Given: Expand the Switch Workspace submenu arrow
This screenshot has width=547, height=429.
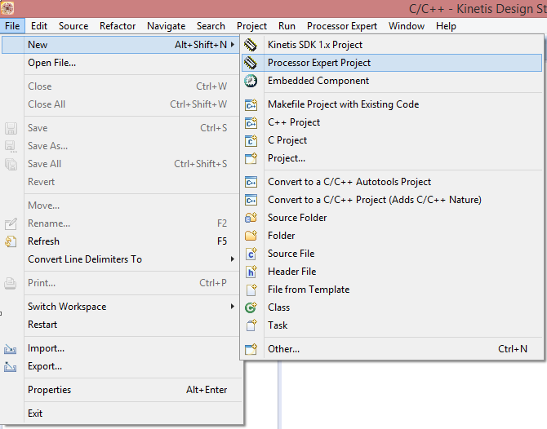Looking at the screenshot, I should pos(233,307).
